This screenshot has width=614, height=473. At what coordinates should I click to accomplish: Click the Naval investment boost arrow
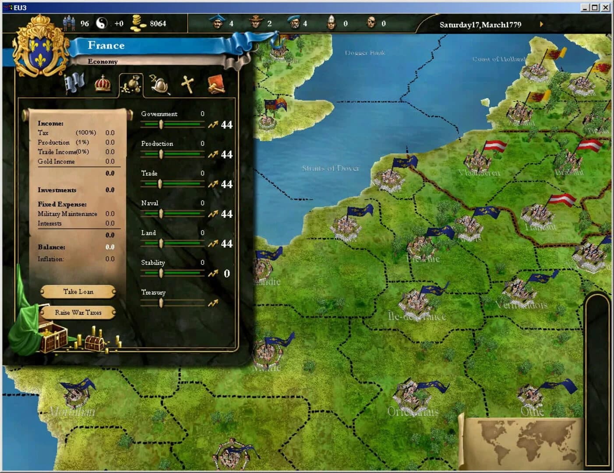coord(214,214)
